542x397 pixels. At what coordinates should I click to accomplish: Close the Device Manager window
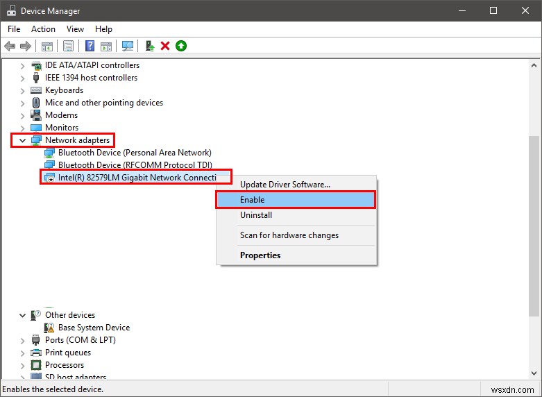(x=525, y=10)
